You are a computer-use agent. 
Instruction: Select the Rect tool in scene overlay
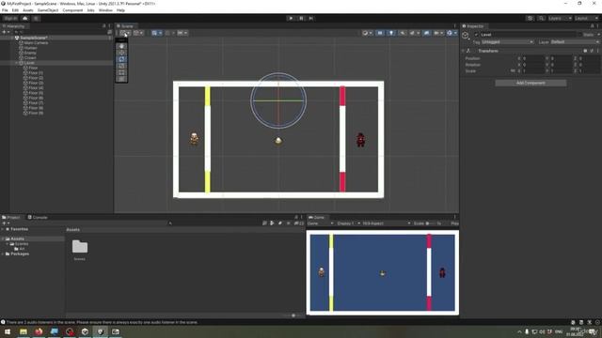[121, 72]
